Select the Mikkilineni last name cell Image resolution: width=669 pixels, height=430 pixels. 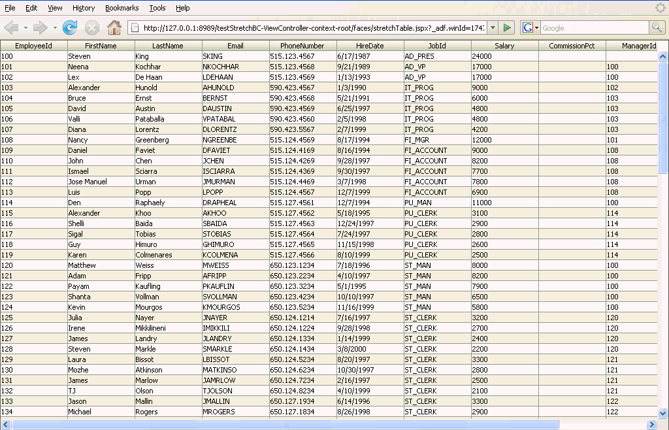(168, 328)
